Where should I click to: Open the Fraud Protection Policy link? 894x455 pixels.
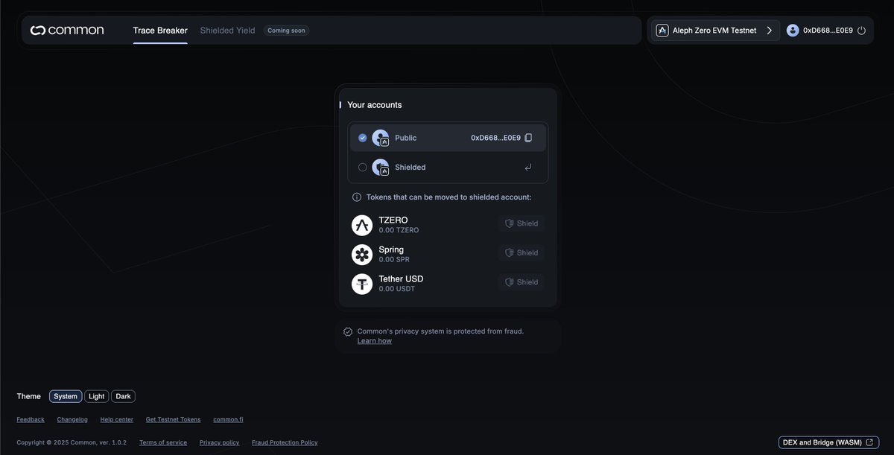[285, 442]
